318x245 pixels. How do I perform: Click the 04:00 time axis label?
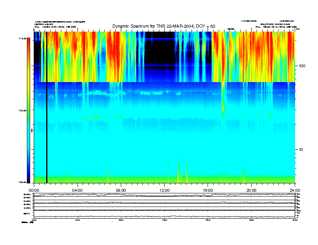click(77, 191)
